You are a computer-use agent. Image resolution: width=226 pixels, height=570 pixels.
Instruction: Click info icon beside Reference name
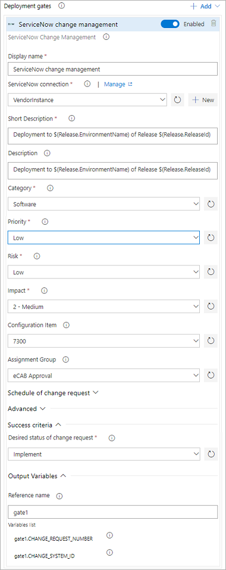60,496
